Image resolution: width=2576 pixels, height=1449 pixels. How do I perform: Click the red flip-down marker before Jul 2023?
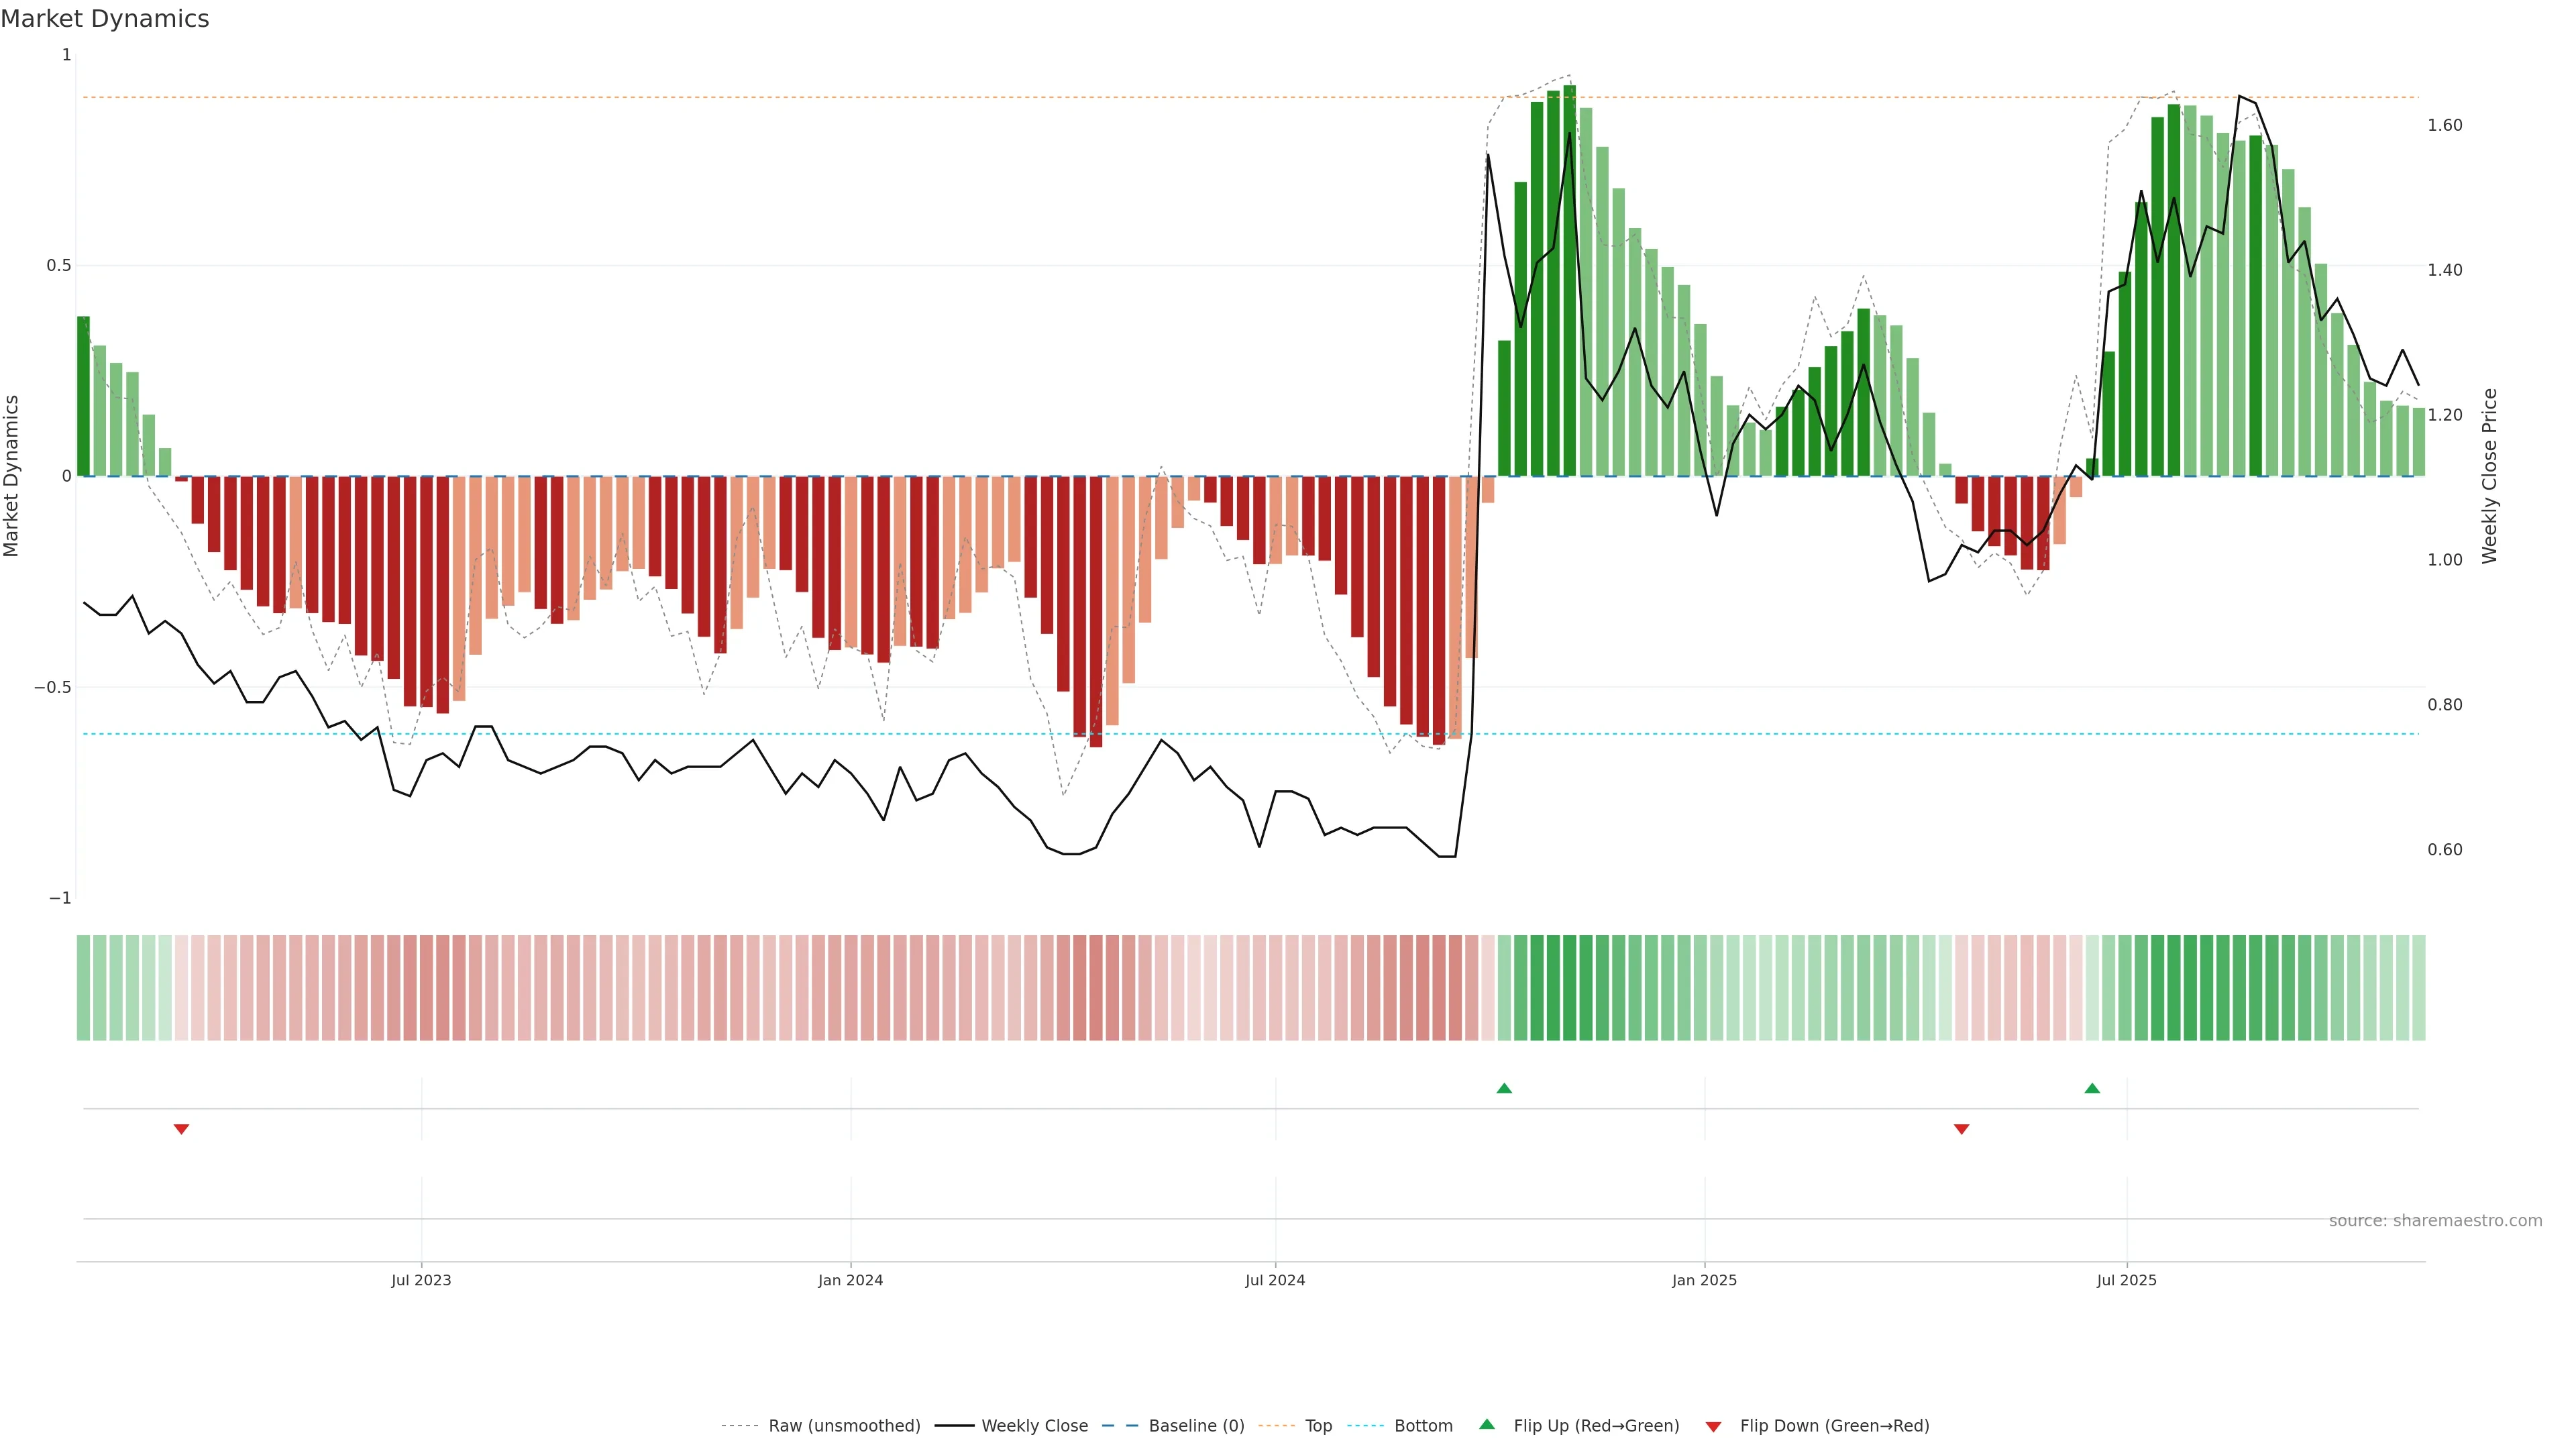tap(181, 1129)
